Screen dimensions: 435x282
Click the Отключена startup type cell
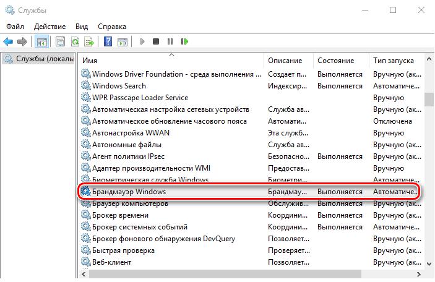(x=392, y=121)
